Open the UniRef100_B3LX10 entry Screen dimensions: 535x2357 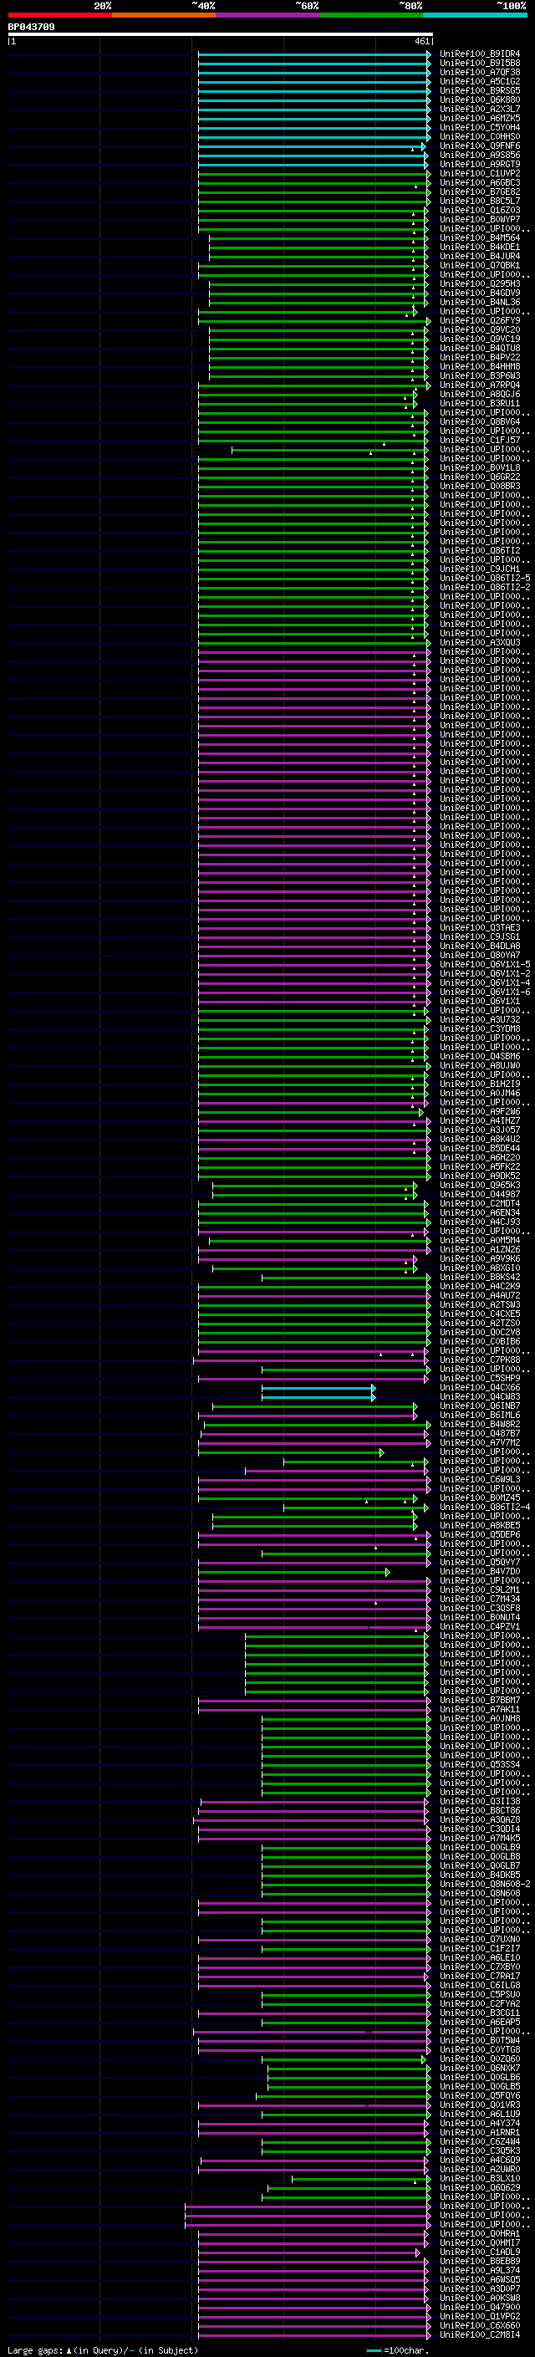pos(479,2179)
